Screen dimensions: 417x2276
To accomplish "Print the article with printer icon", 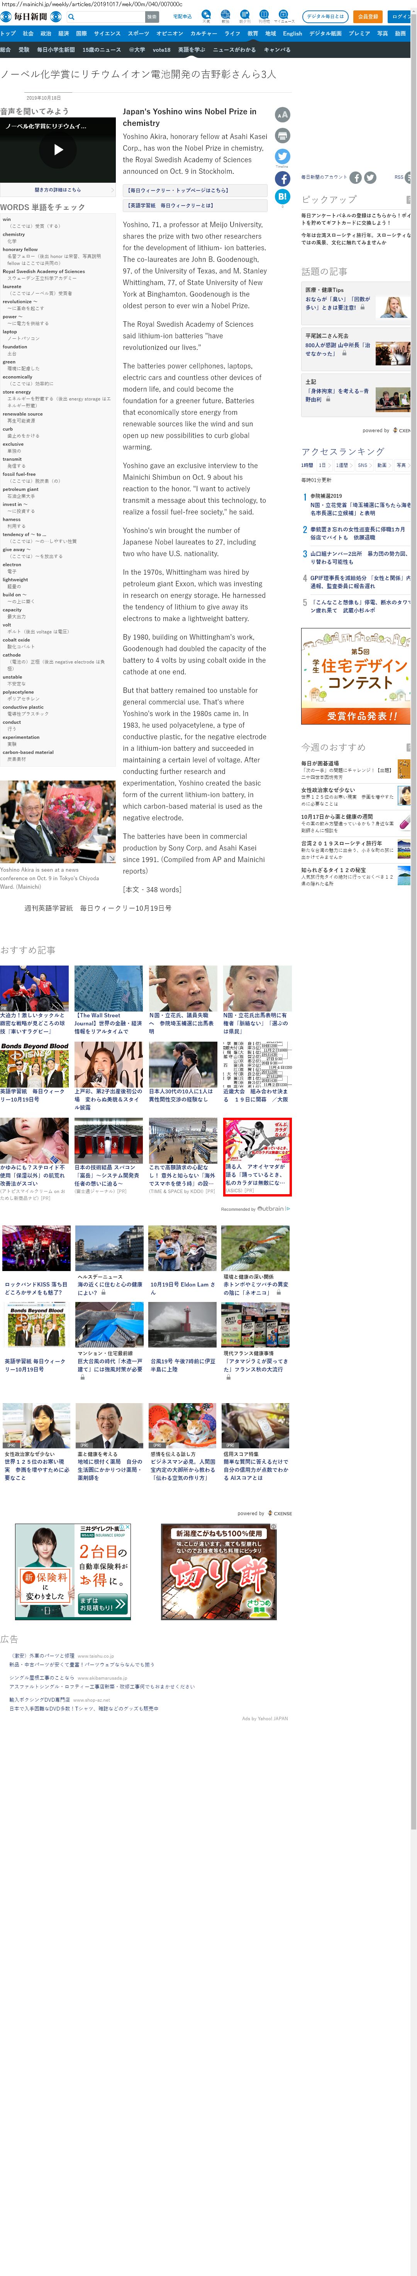I will 282,136.
